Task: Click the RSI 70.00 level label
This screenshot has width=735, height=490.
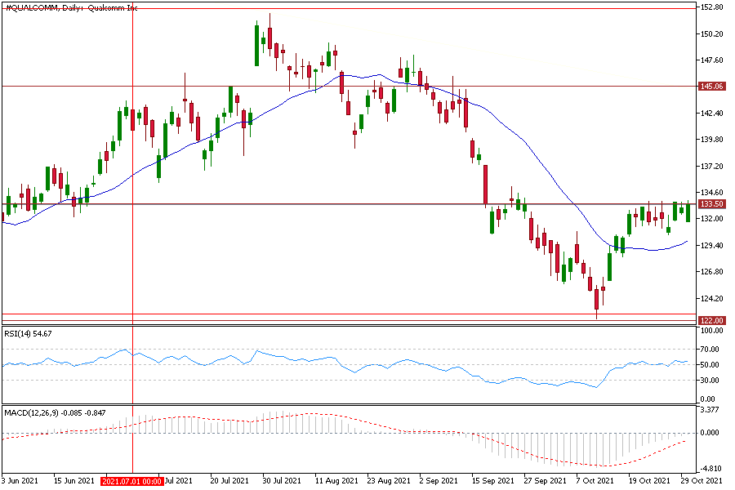Action: click(710, 349)
